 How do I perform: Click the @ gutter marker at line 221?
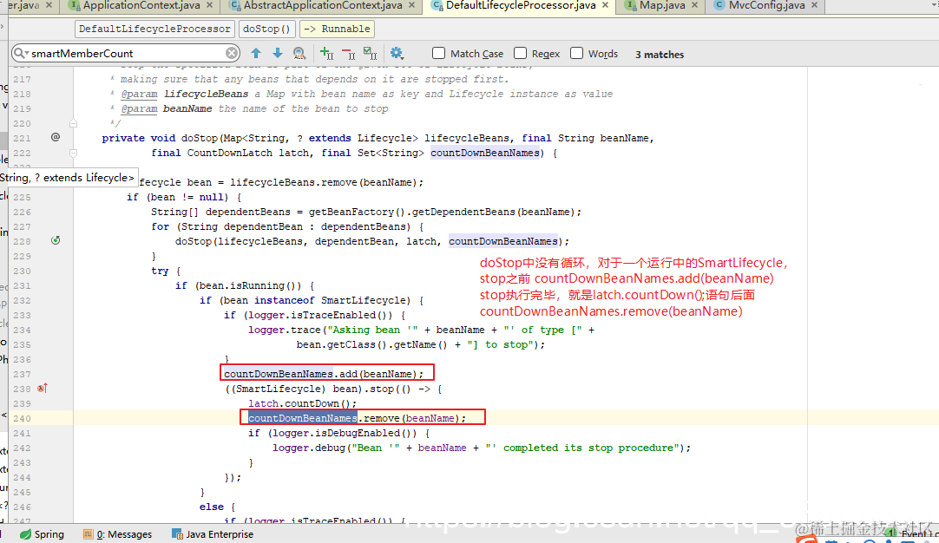pos(56,137)
